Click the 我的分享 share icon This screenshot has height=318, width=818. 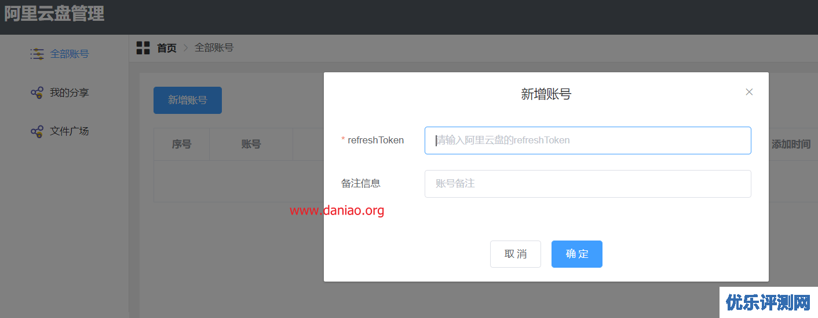tap(37, 93)
